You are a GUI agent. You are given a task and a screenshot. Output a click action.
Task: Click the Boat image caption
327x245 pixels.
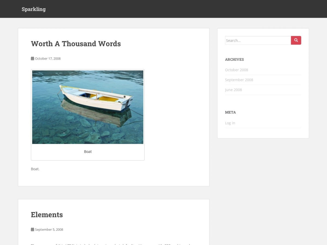[x=88, y=152]
